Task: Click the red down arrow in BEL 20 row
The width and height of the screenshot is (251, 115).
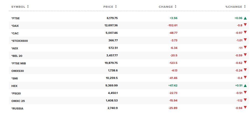Action: pyautogui.click(x=245, y=55)
